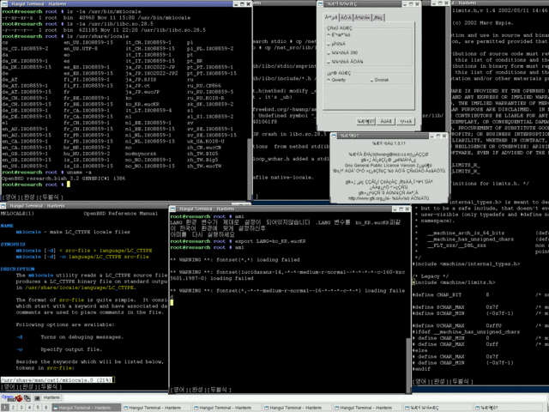Click the leftmost button in the settings dialog
This screenshot has height=412, width=549.
pyautogui.click(x=365, y=121)
